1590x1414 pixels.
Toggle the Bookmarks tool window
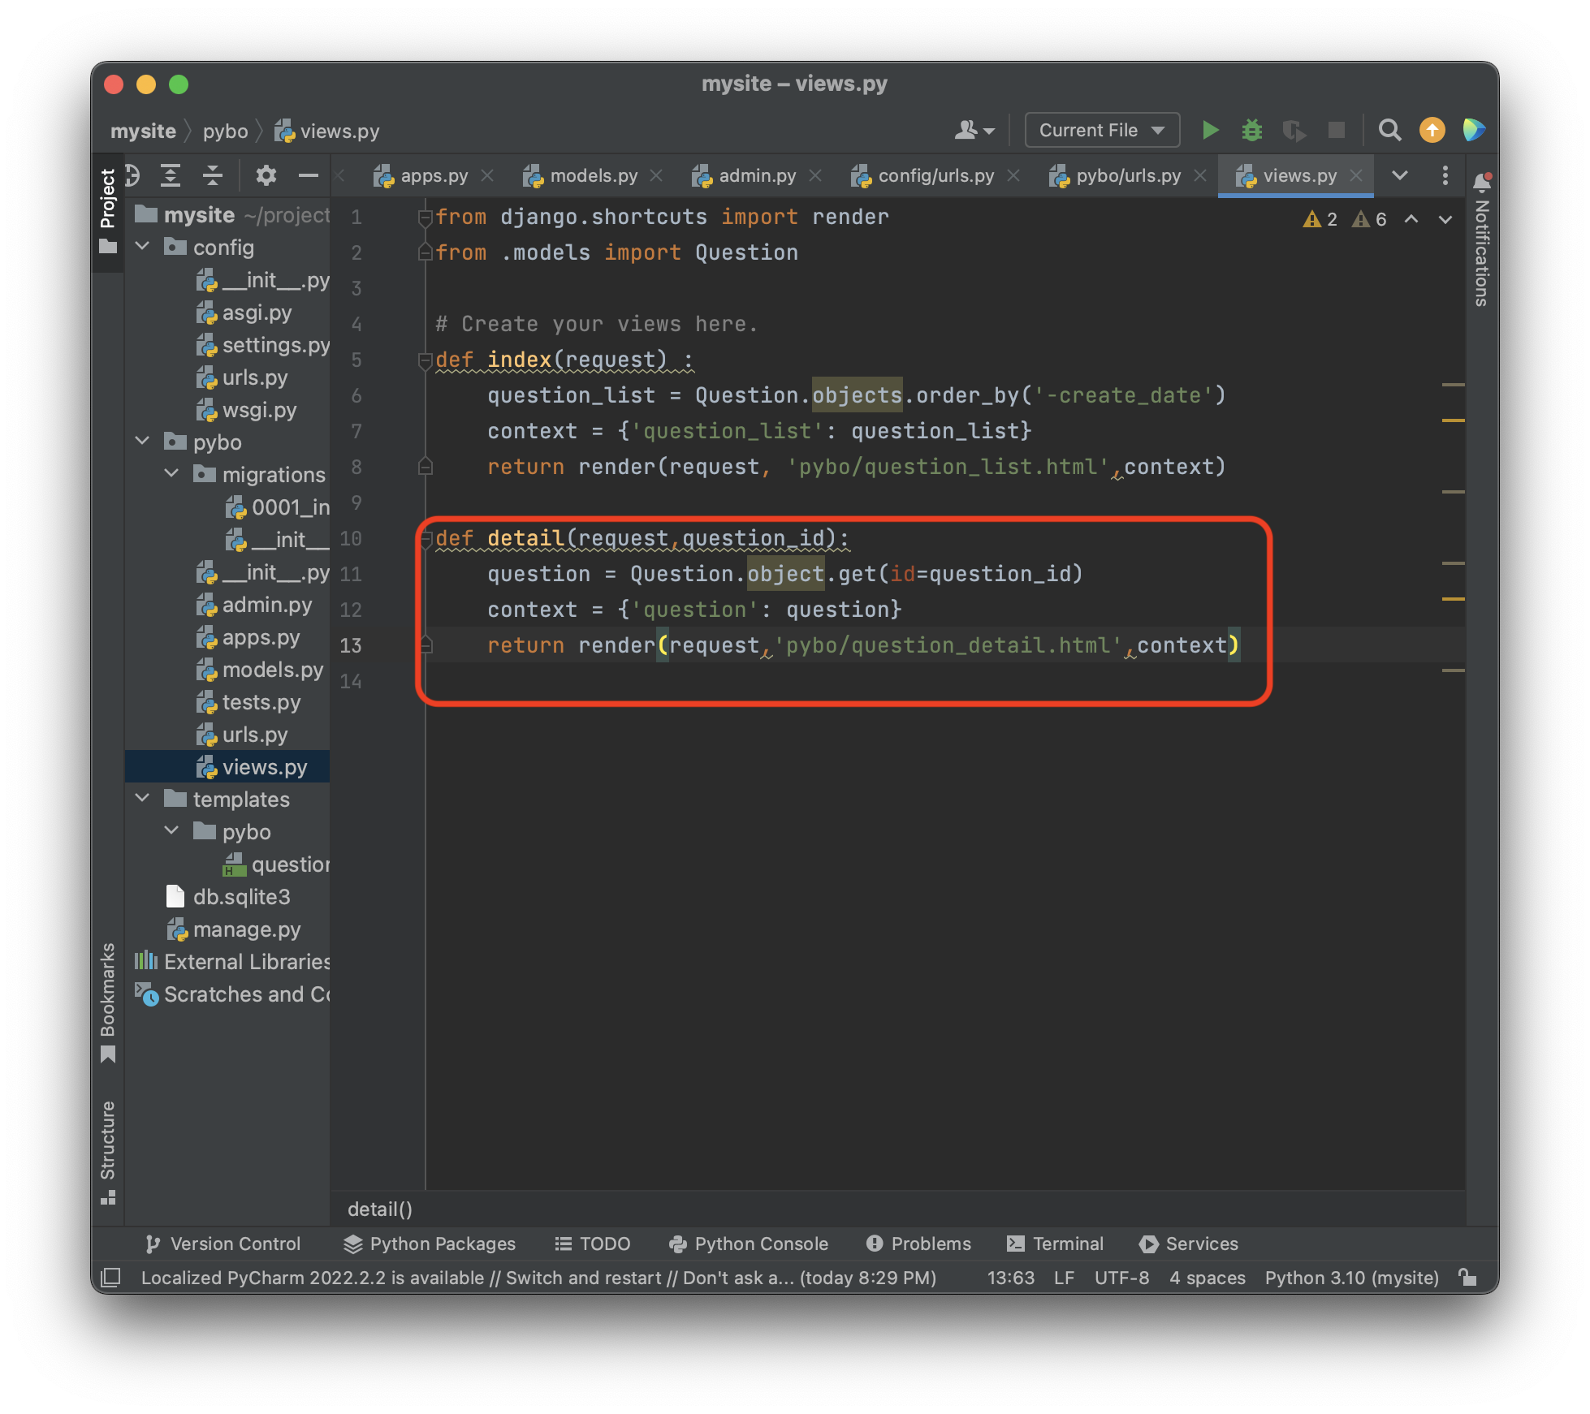click(x=107, y=1000)
